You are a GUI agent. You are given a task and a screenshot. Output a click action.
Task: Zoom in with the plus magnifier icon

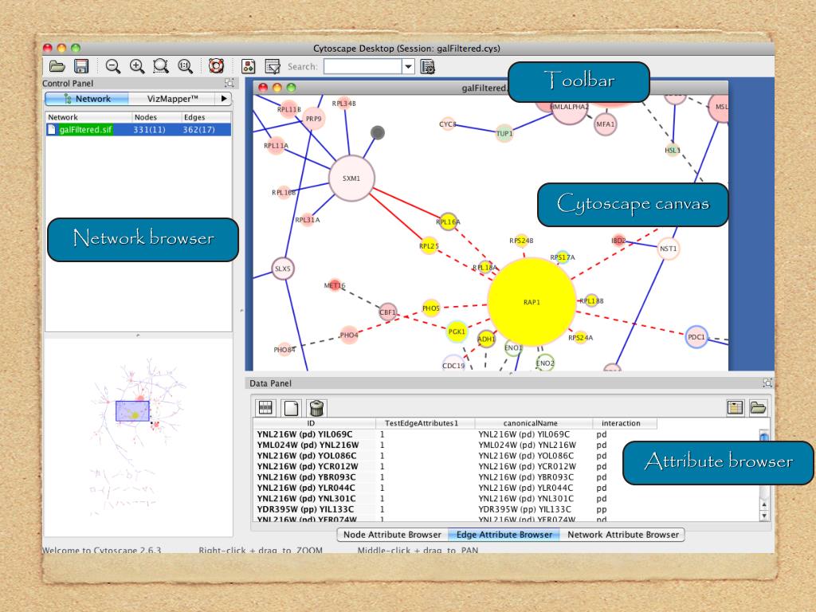(x=137, y=66)
